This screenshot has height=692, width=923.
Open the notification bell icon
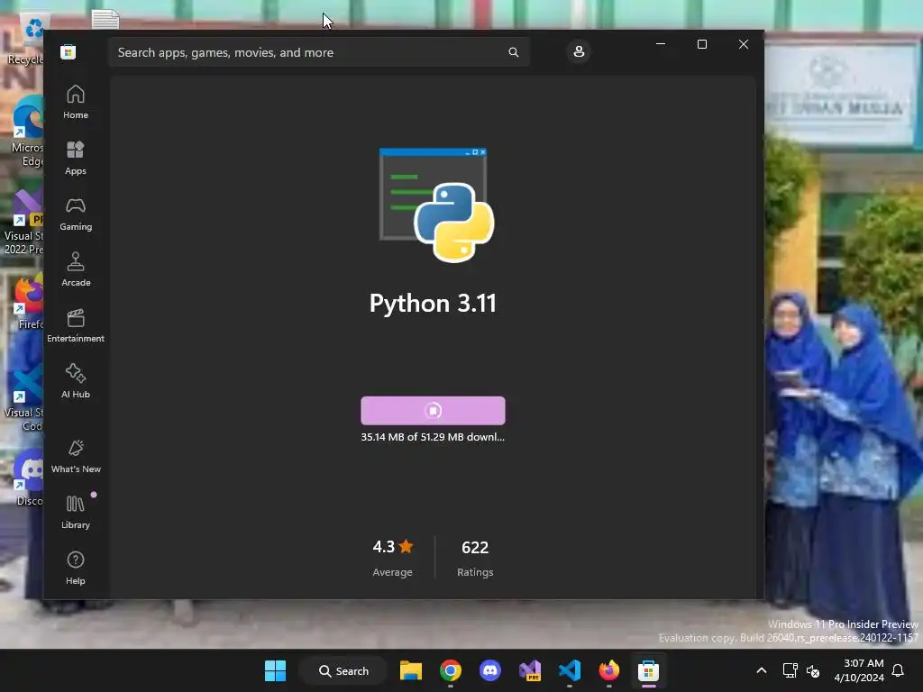[x=898, y=670]
